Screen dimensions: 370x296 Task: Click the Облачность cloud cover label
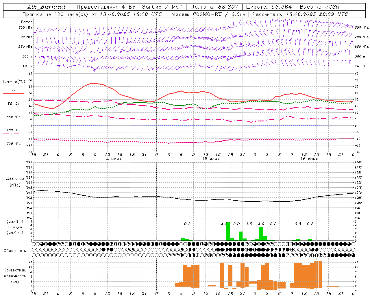click(15, 251)
